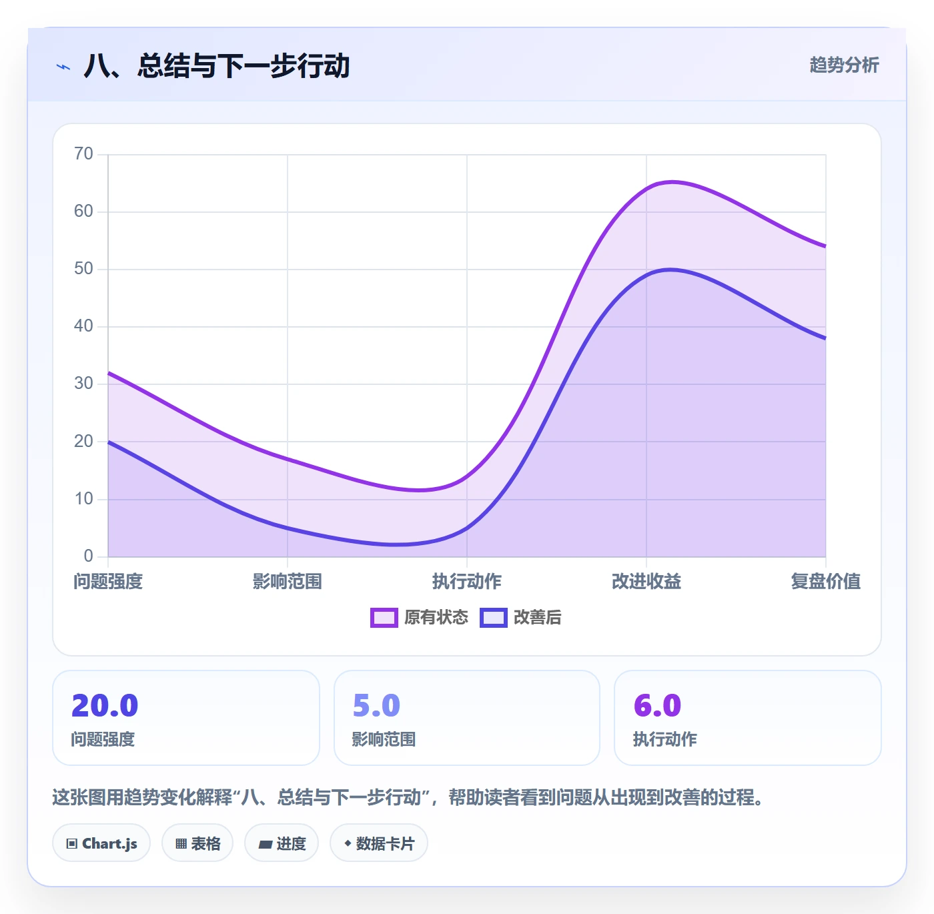This screenshot has height=914, width=934.
Task: Click the 影响范围 x-axis label
Action: (x=288, y=582)
